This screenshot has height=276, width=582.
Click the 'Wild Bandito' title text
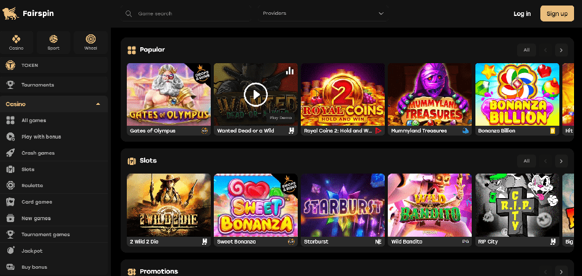point(407,242)
